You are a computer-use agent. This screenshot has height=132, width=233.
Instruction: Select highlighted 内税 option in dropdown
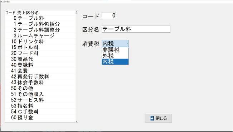[x=115, y=62]
